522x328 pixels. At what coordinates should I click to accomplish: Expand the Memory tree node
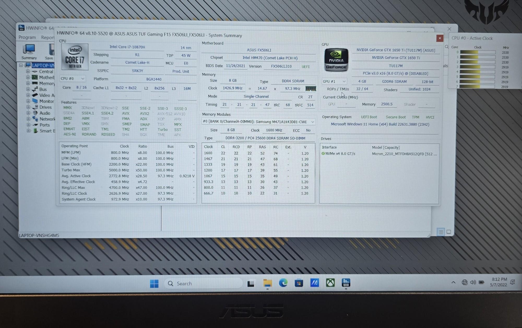tap(28, 83)
